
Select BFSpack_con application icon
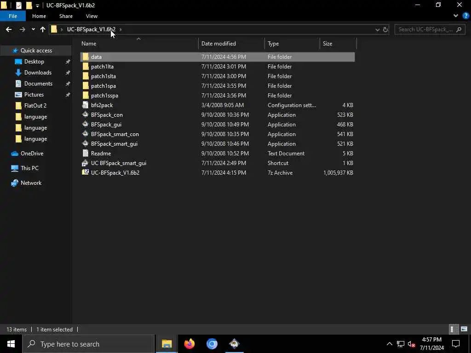[x=86, y=114]
